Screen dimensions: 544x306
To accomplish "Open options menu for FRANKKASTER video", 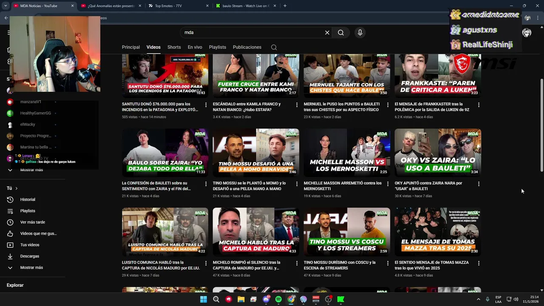I will pos(479,105).
